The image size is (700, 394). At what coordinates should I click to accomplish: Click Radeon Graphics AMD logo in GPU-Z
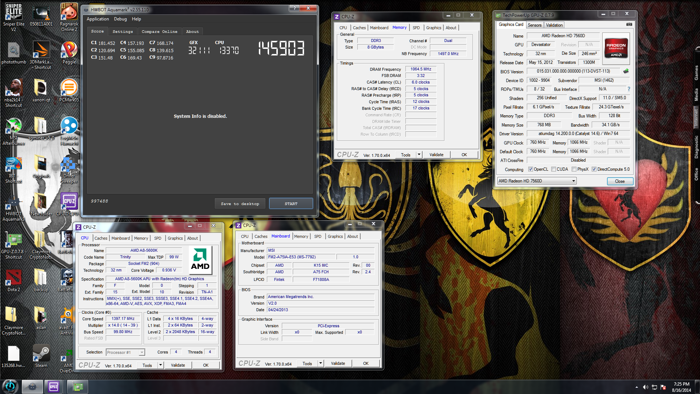[x=616, y=48]
